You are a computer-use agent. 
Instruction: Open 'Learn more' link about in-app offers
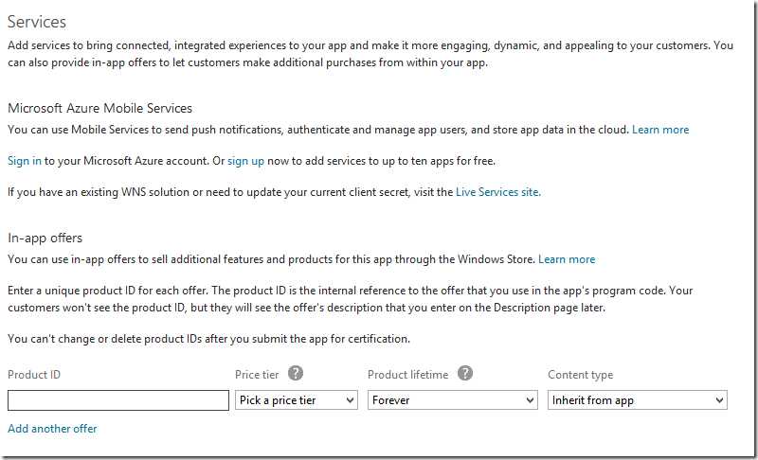(x=567, y=259)
